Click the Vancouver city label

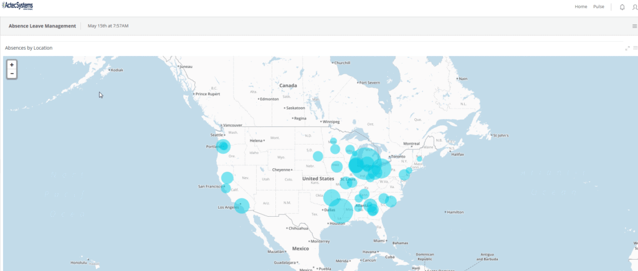coord(233,125)
